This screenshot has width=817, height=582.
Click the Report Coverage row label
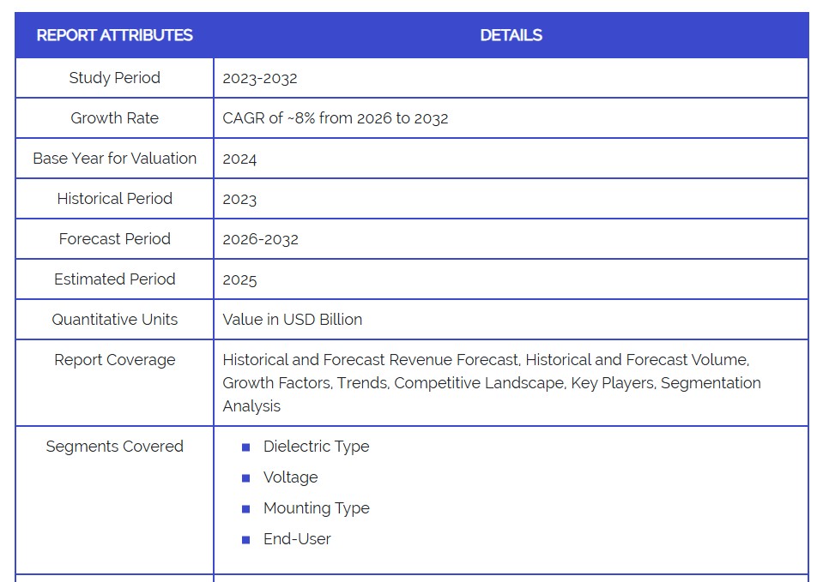pyautogui.click(x=114, y=360)
